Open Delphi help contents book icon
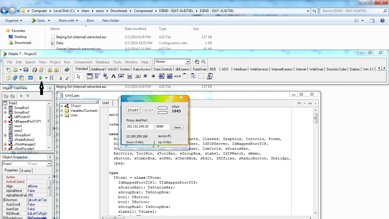 [x=67, y=70]
